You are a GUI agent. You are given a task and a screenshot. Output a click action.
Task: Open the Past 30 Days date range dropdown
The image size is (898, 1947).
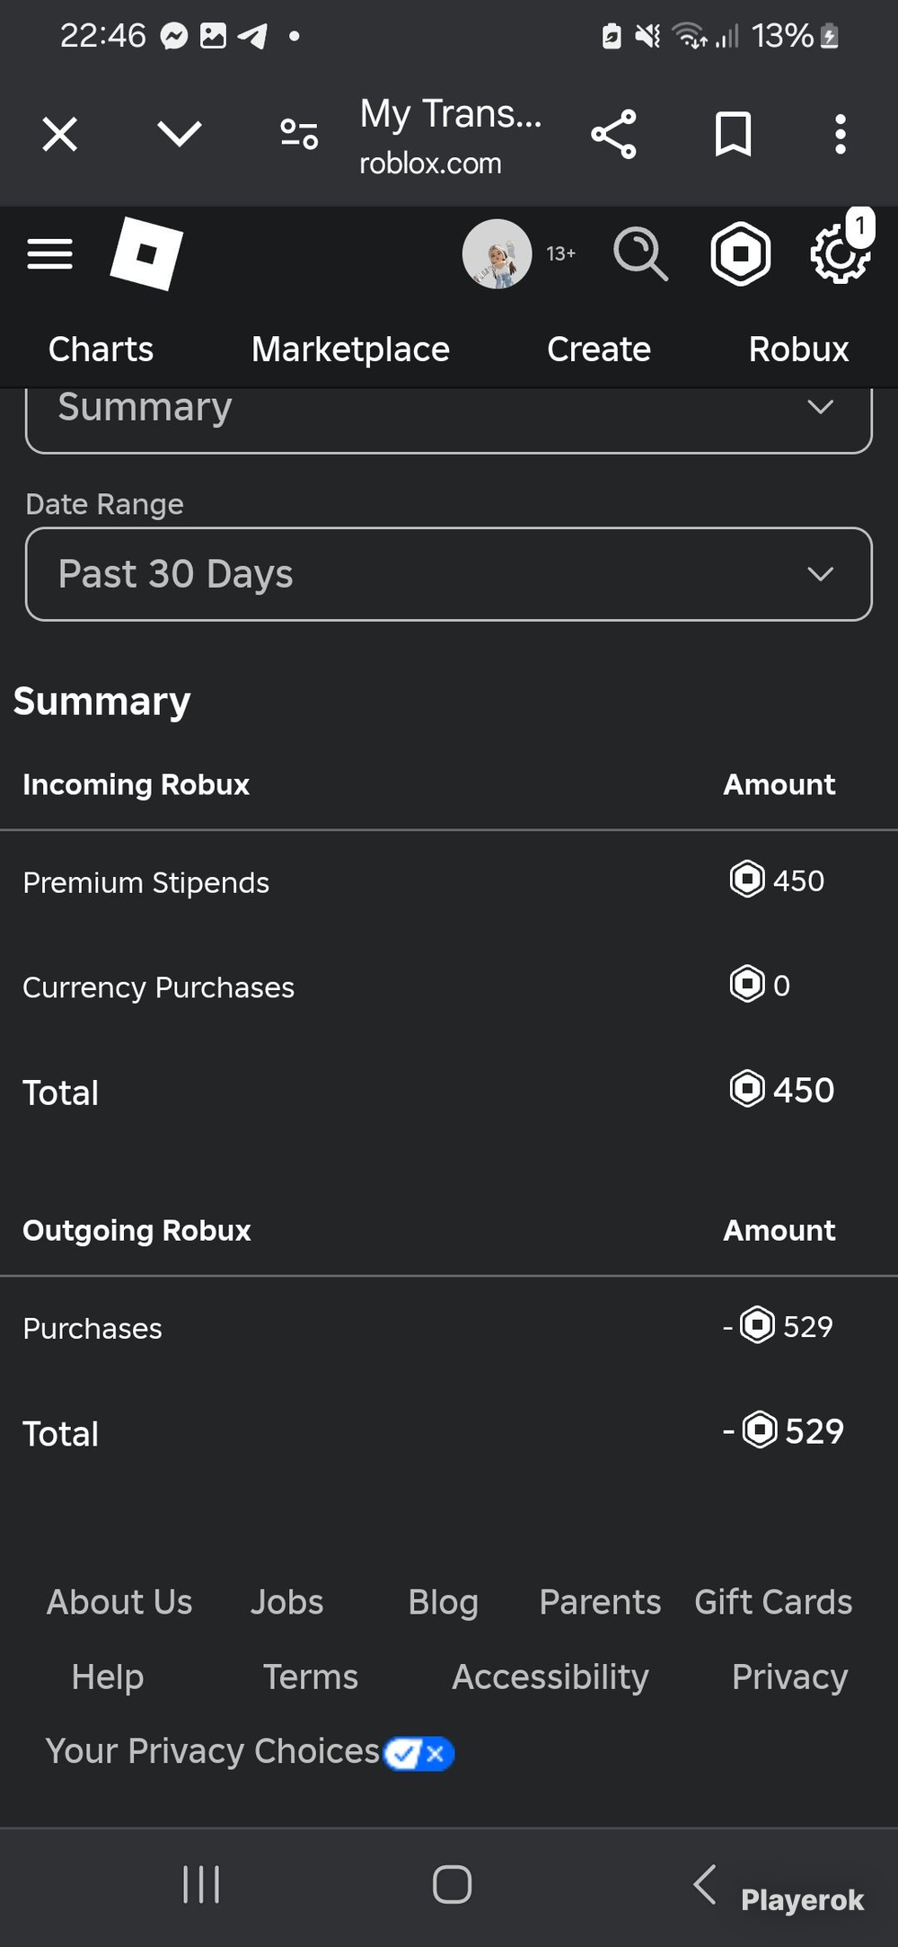(449, 574)
